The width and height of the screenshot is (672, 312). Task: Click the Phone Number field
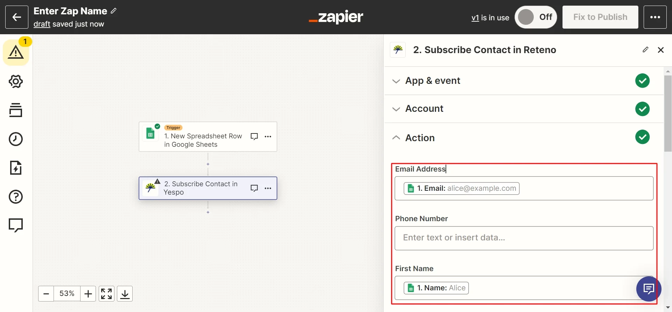point(524,238)
